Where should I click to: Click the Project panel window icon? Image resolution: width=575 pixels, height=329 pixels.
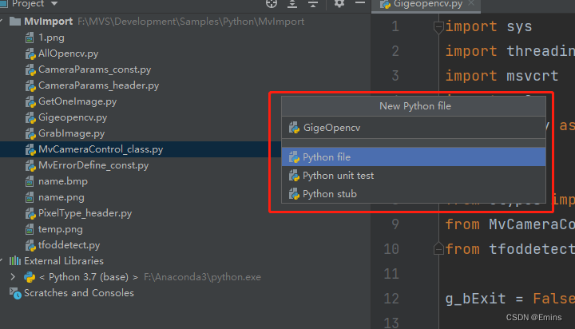tap(3, 3)
